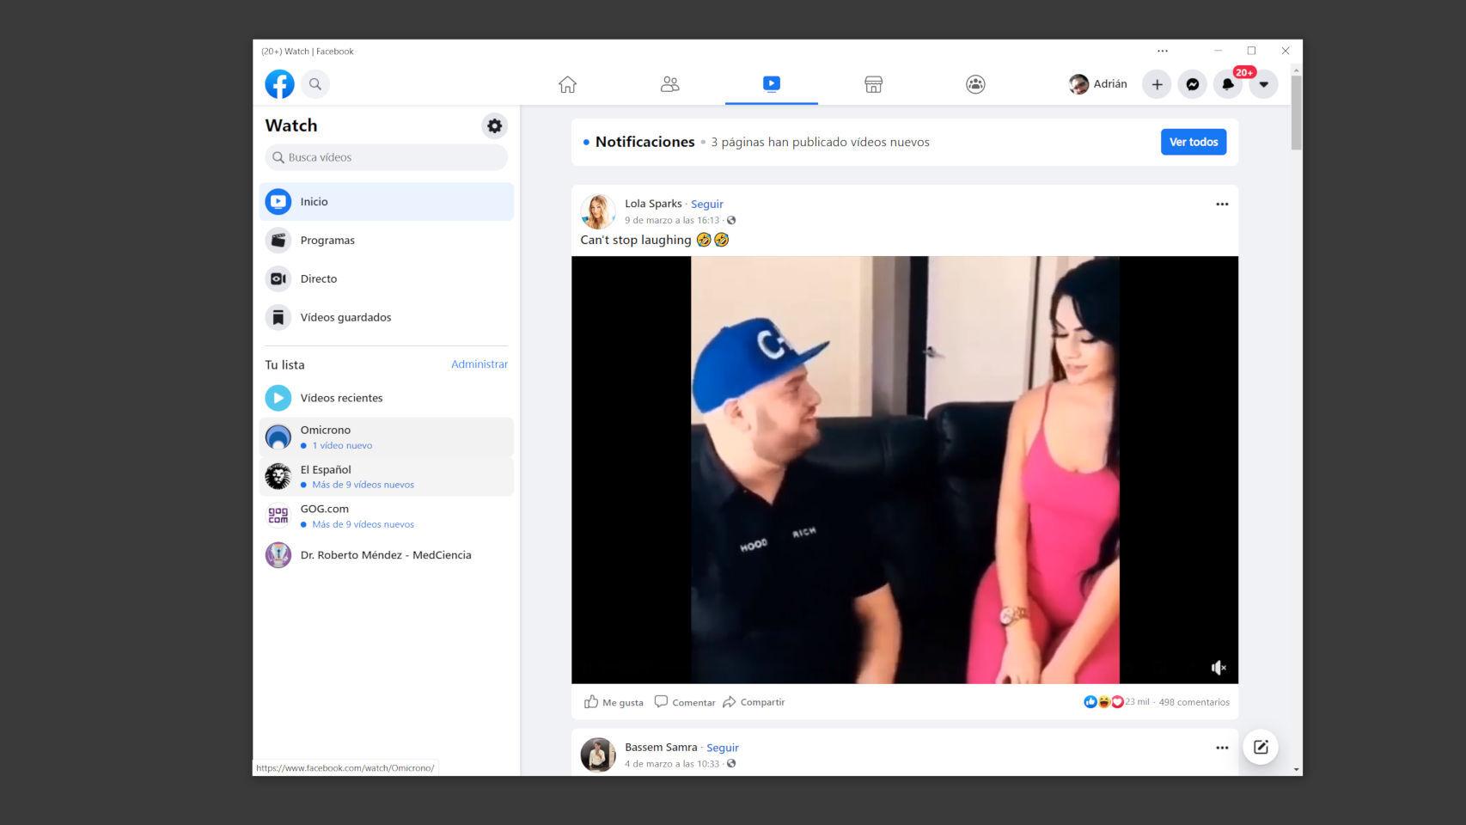Switch to the Inicio section
1466x825 pixels.
(315, 201)
